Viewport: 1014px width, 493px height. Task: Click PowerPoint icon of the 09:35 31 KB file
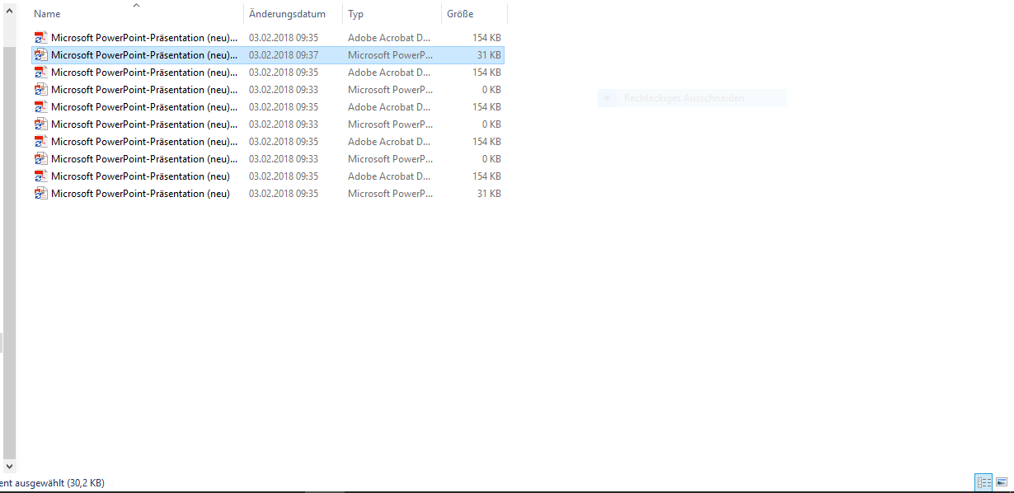[x=41, y=194]
